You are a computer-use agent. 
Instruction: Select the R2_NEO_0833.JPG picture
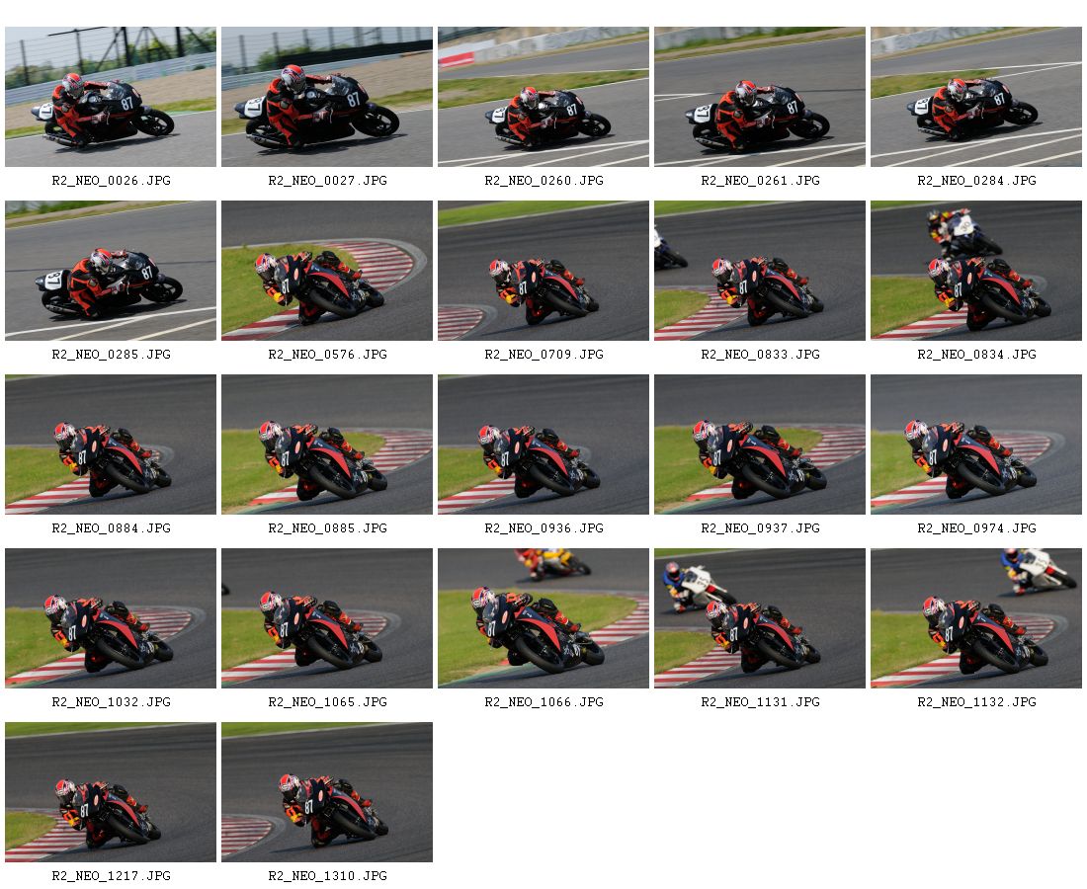click(x=759, y=271)
